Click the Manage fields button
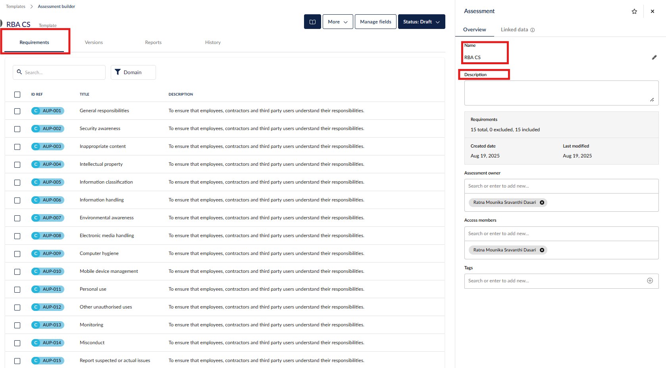Viewport: 666px width, 368px height. pos(375,22)
